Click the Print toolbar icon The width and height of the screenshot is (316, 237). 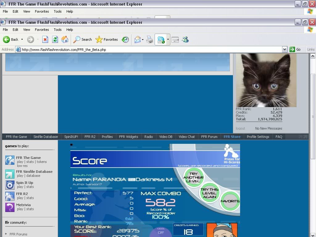[149, 39]
